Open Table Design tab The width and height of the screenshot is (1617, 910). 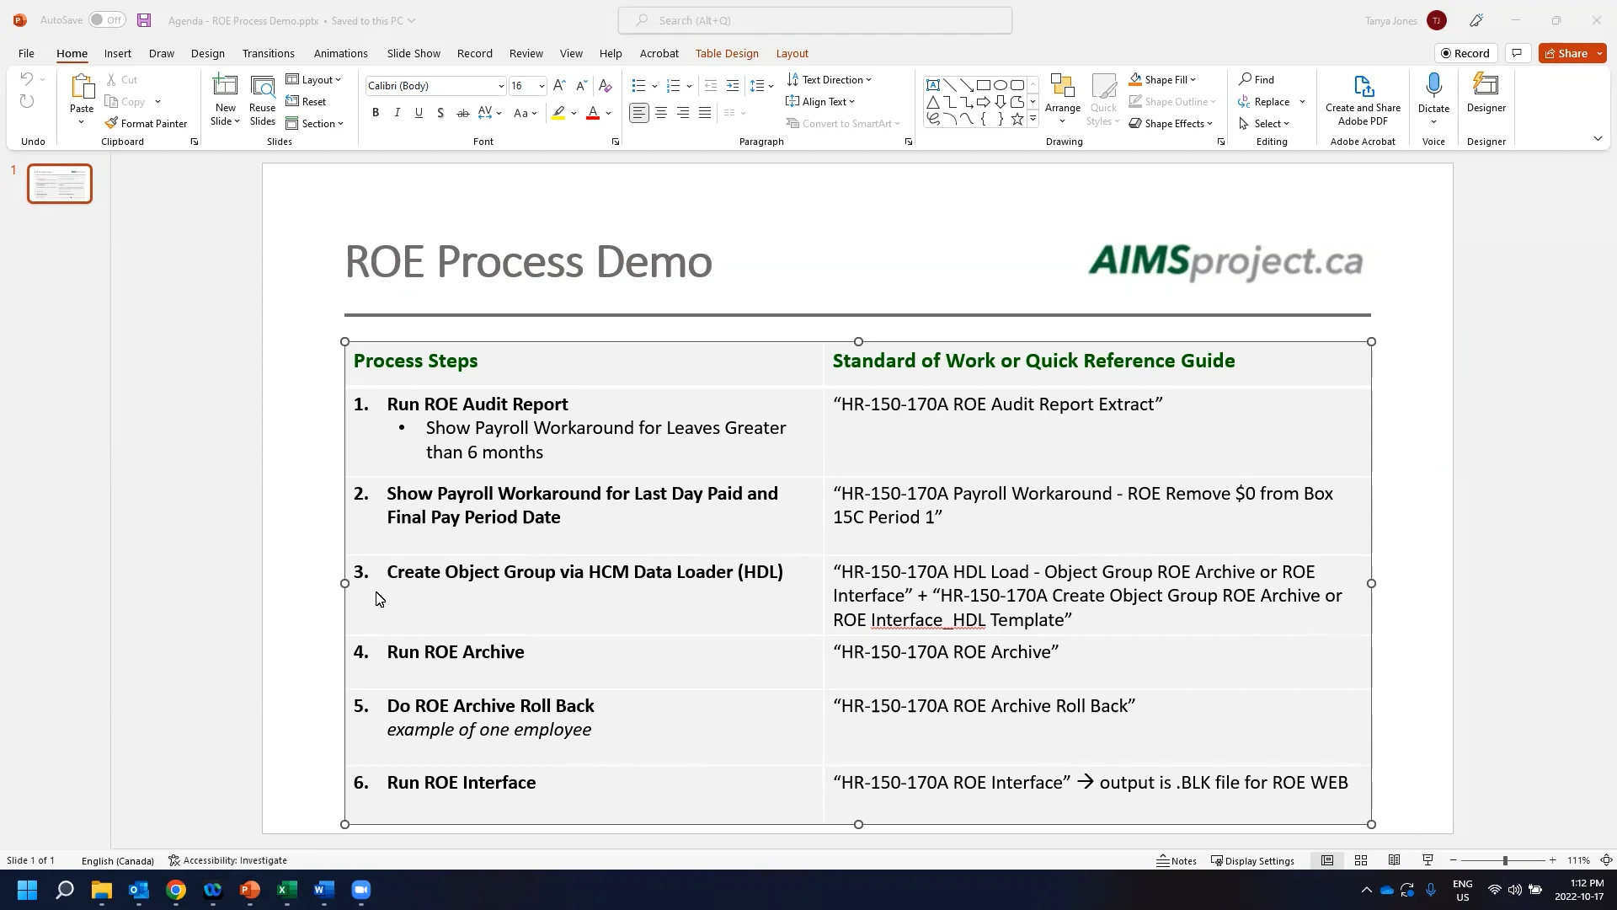click(x=727, y=53)
